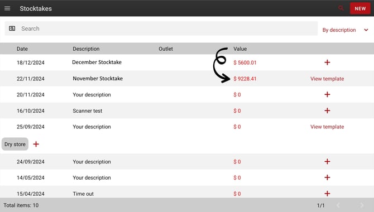Click plus icon for Time out row
The height and width of the screenshot is (212, 374).
coord(327,194)
